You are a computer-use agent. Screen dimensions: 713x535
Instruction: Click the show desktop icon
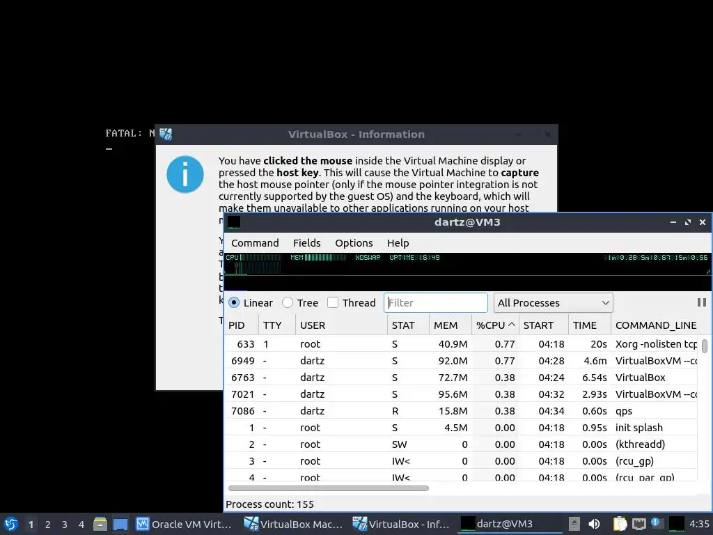click(120, 524)
